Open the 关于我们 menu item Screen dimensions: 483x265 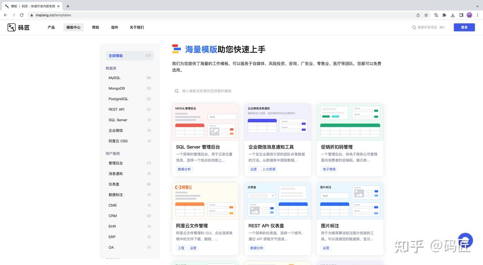pos(137,27)
